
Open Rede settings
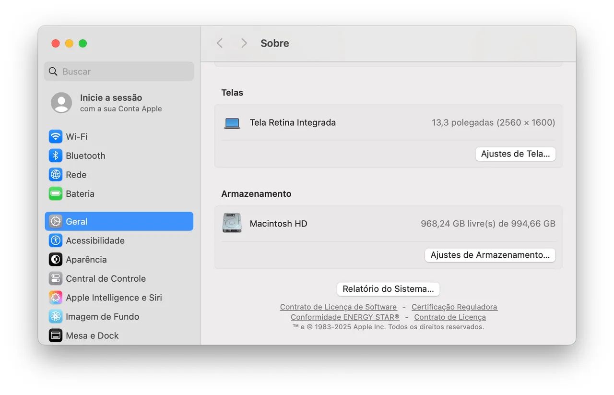[76, 175]
